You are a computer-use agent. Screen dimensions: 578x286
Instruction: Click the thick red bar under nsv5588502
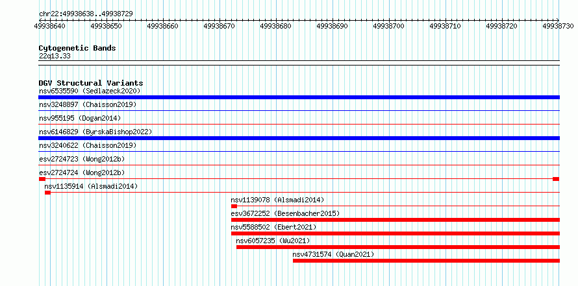(x=396, y=233)
